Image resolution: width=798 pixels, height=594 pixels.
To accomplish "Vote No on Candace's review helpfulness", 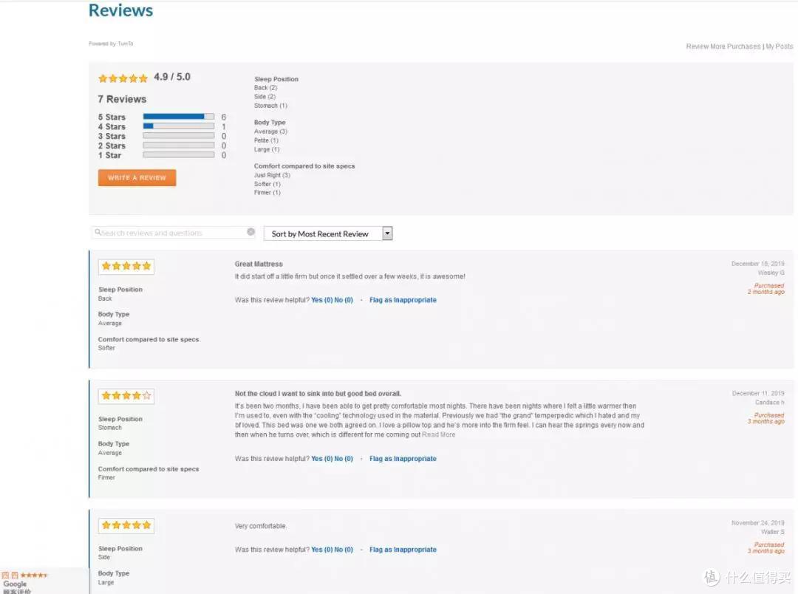I will tap(344, 459).
